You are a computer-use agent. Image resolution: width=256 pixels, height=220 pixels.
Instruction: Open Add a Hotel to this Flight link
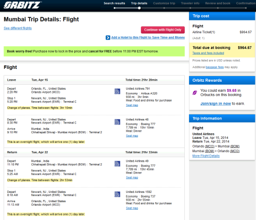click(x=148, y=37)
